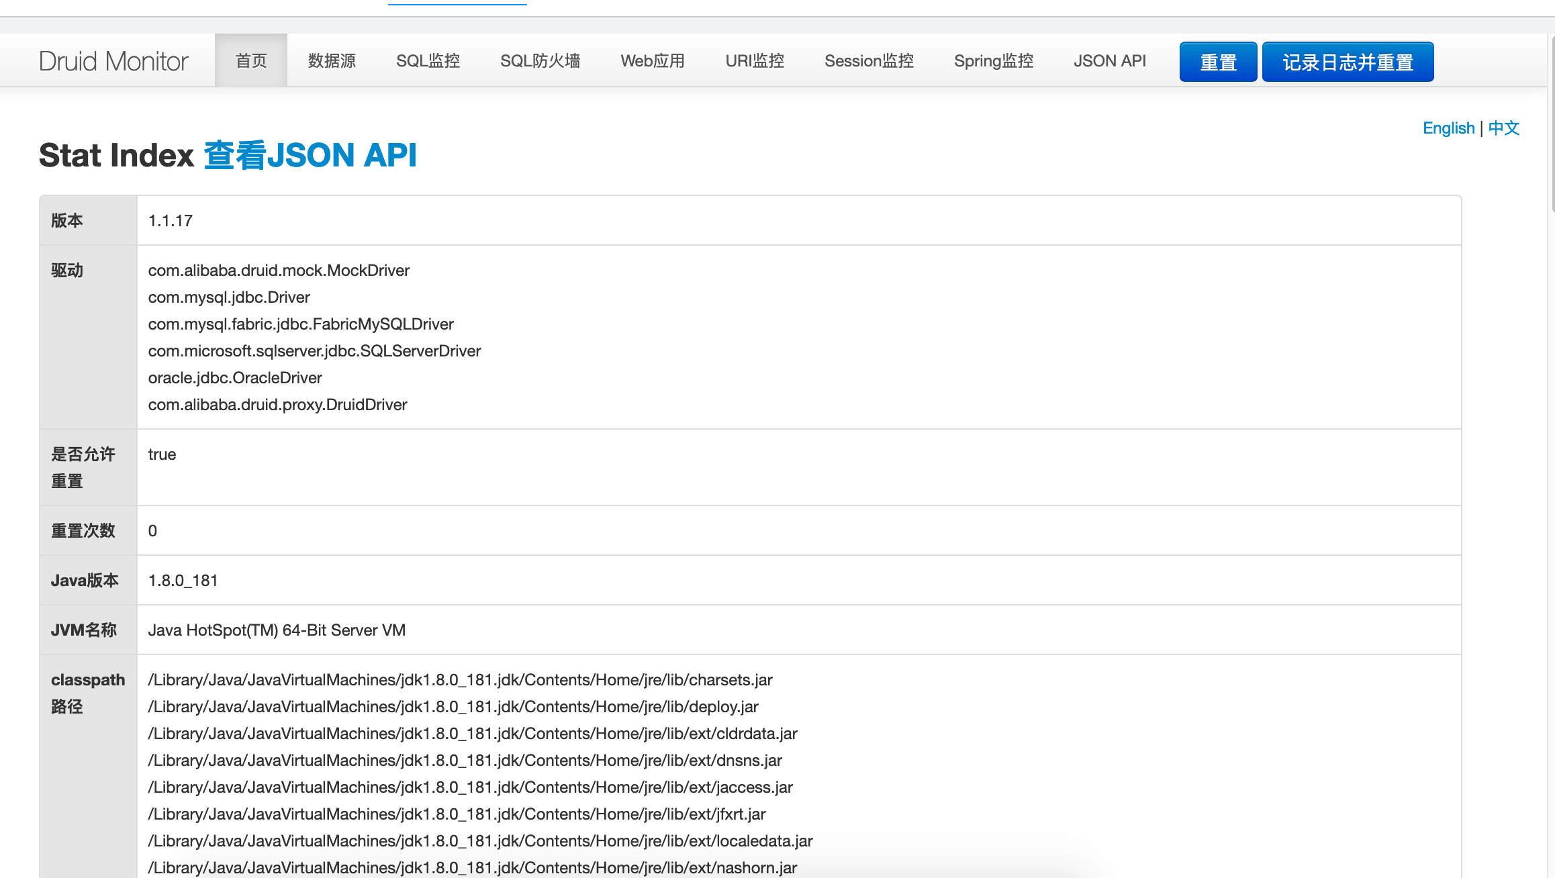Select the dnsns.jar classpath line

pyautogui.click(x=465, y=761)
